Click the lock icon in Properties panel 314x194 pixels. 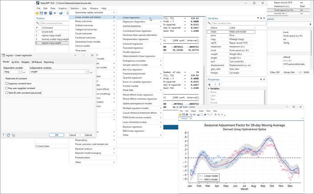(210, 84)
